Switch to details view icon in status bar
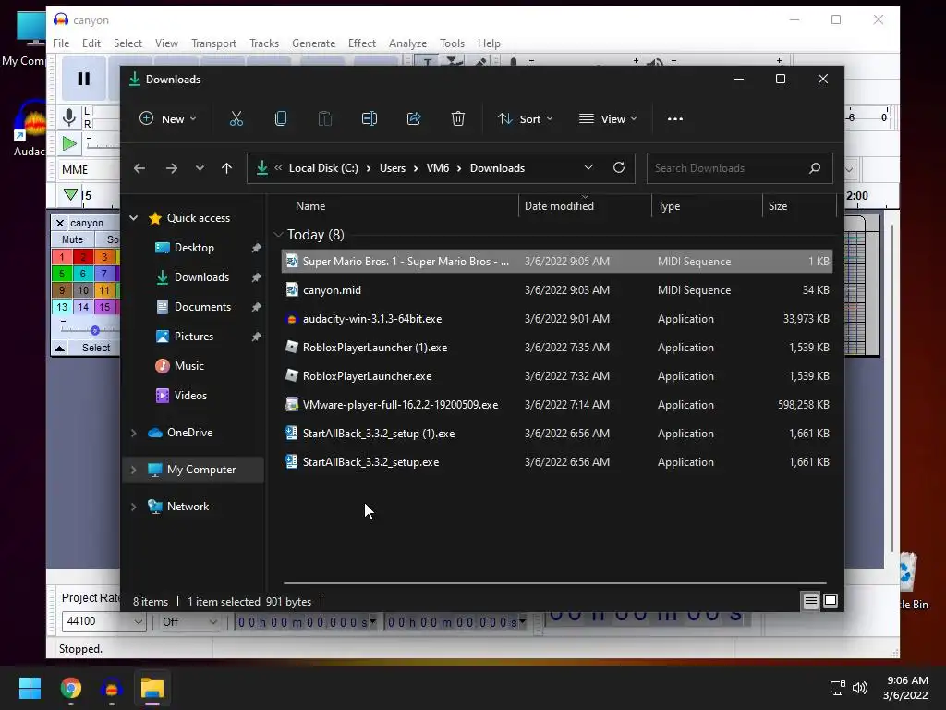946x710 pixels. (811, 601)
